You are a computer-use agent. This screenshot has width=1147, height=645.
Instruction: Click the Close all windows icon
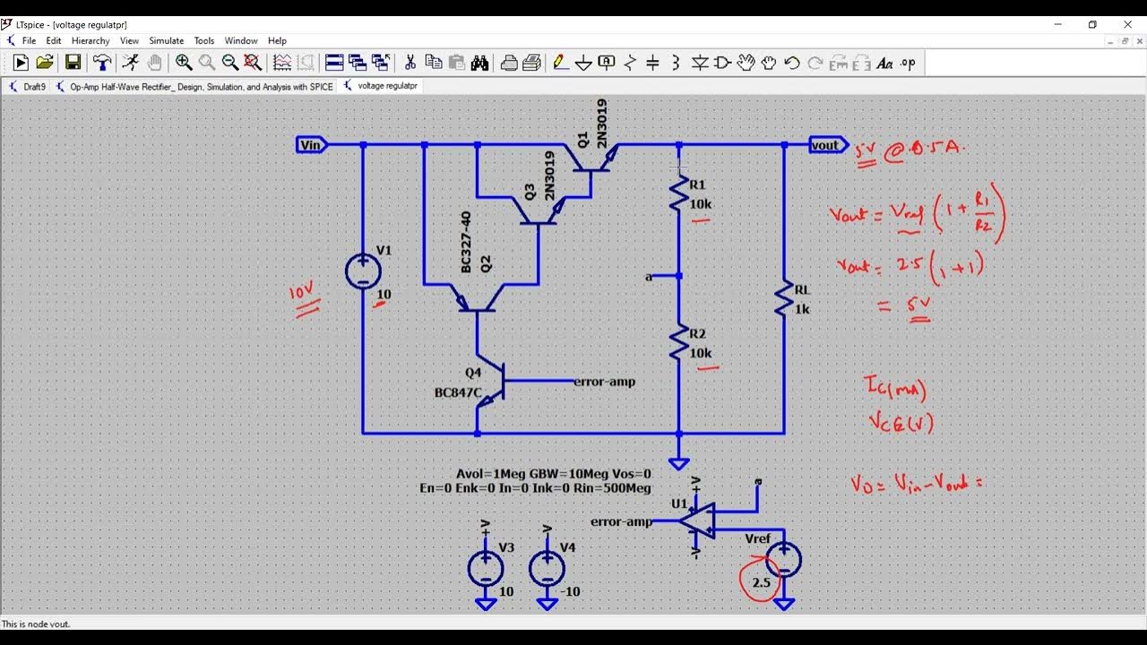(381, 63)
